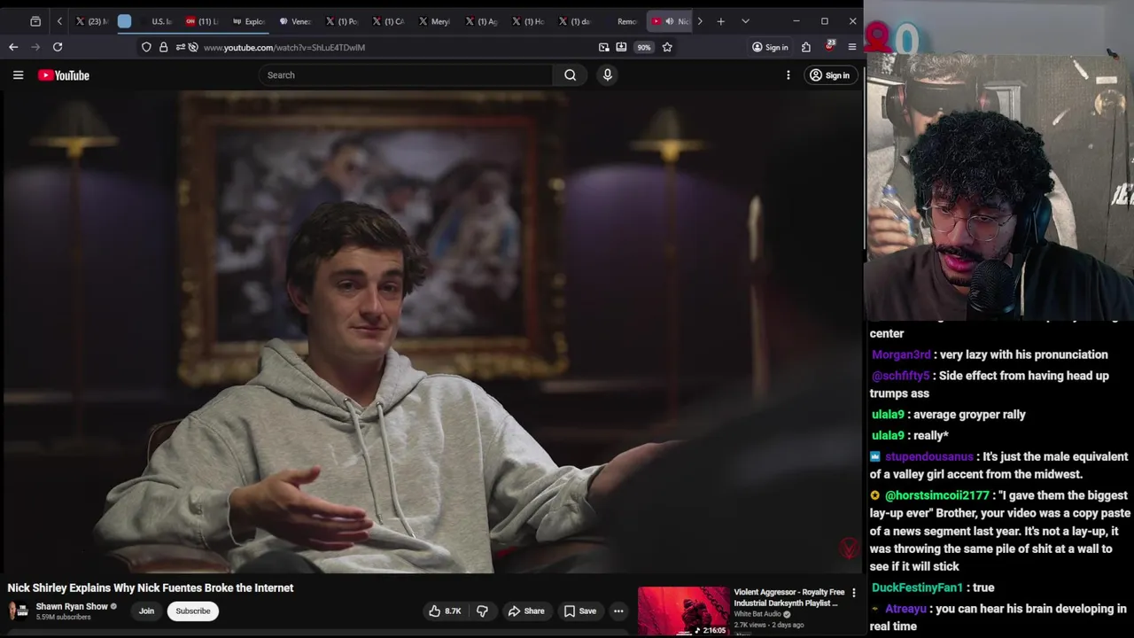Open the Violent Aggressor Royalty Free title link
Screen dimensions: 1134x638
tap(789, 597)
